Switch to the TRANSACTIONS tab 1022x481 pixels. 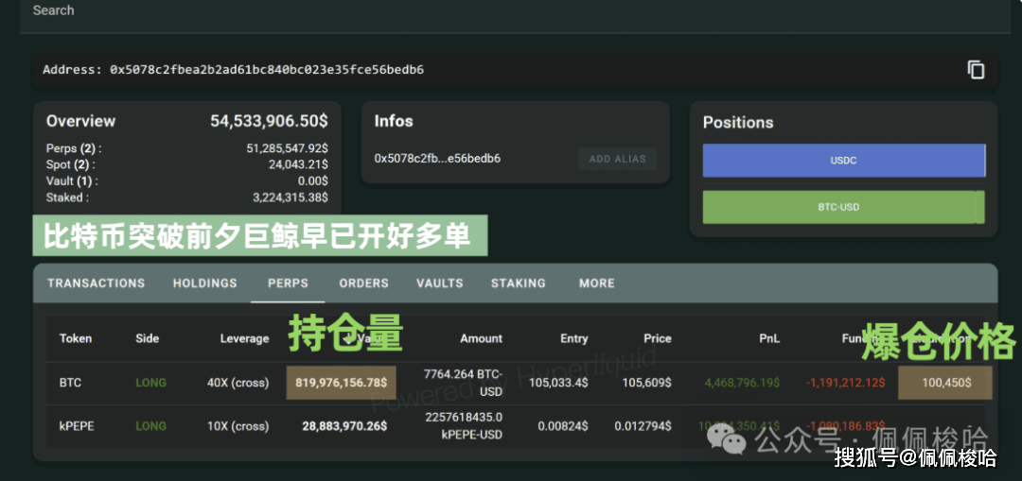pyautogui.click(x=97, y=283)
